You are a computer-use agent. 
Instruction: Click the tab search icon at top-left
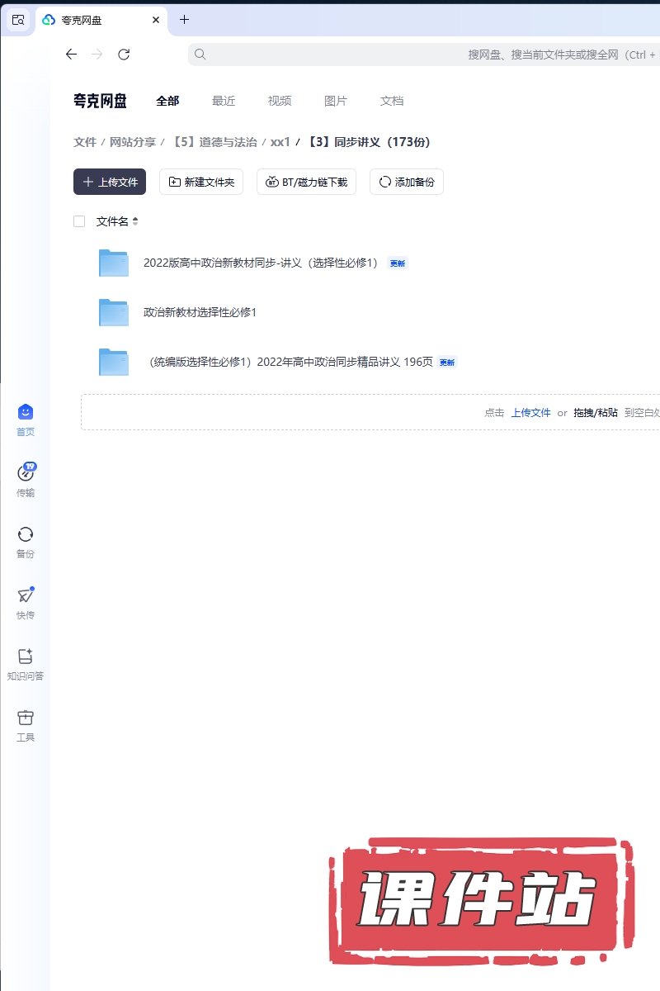coord(18,19)
